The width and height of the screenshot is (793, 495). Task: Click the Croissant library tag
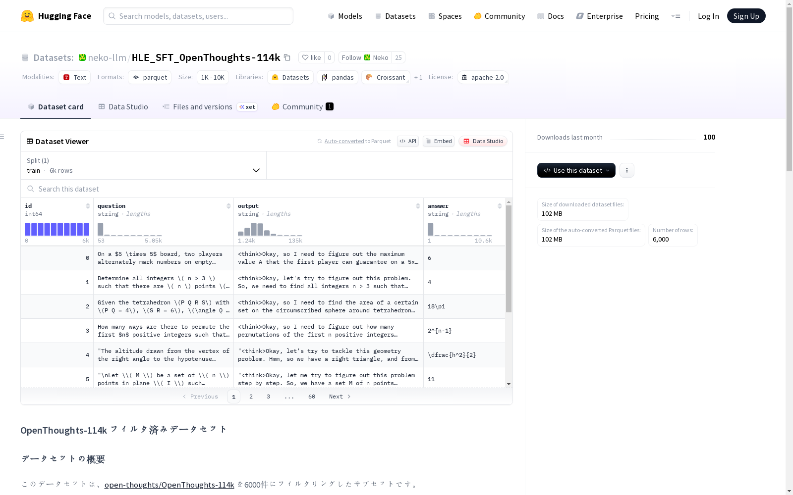[x=386, y=77]
